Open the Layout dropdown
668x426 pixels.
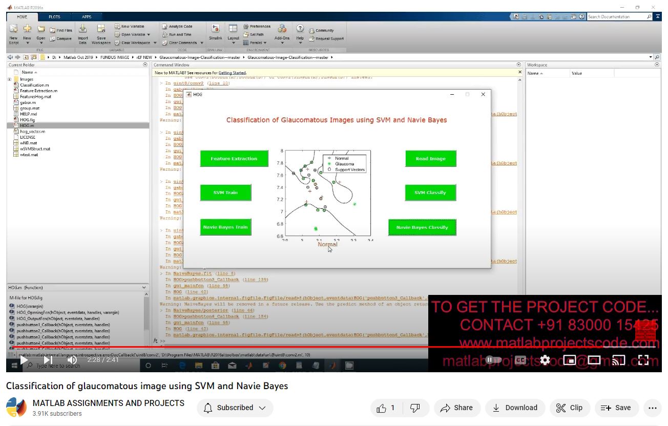tap(233, 43)
